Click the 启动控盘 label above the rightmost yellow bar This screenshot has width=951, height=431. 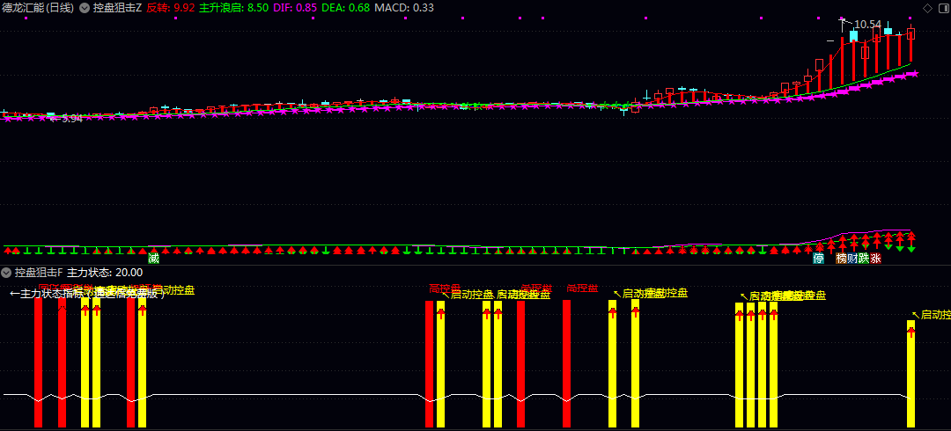935,315
